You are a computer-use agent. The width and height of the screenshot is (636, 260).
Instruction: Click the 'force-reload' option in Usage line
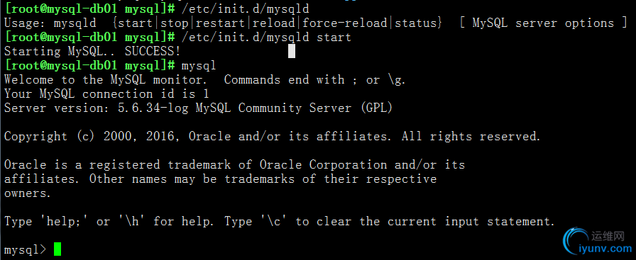345,23
